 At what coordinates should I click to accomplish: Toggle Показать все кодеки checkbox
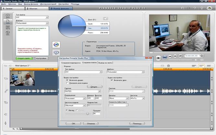click(67, 83)
